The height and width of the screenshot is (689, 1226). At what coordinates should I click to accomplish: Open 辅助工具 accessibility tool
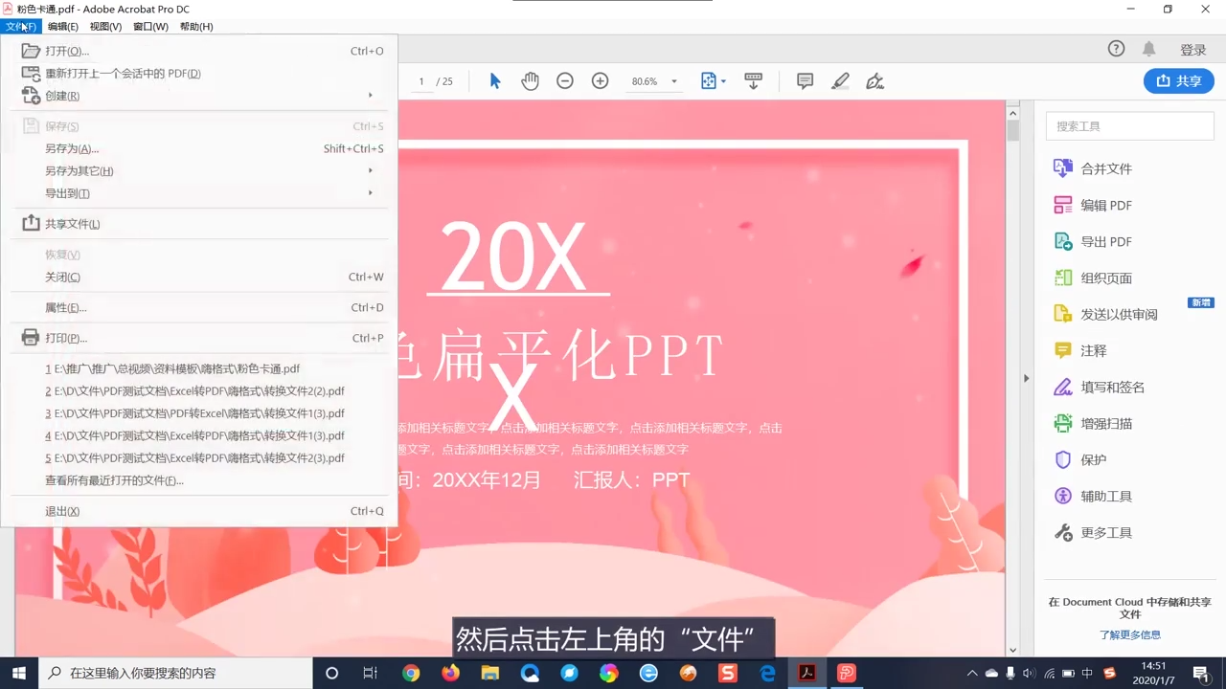(x=1093, y=496)
